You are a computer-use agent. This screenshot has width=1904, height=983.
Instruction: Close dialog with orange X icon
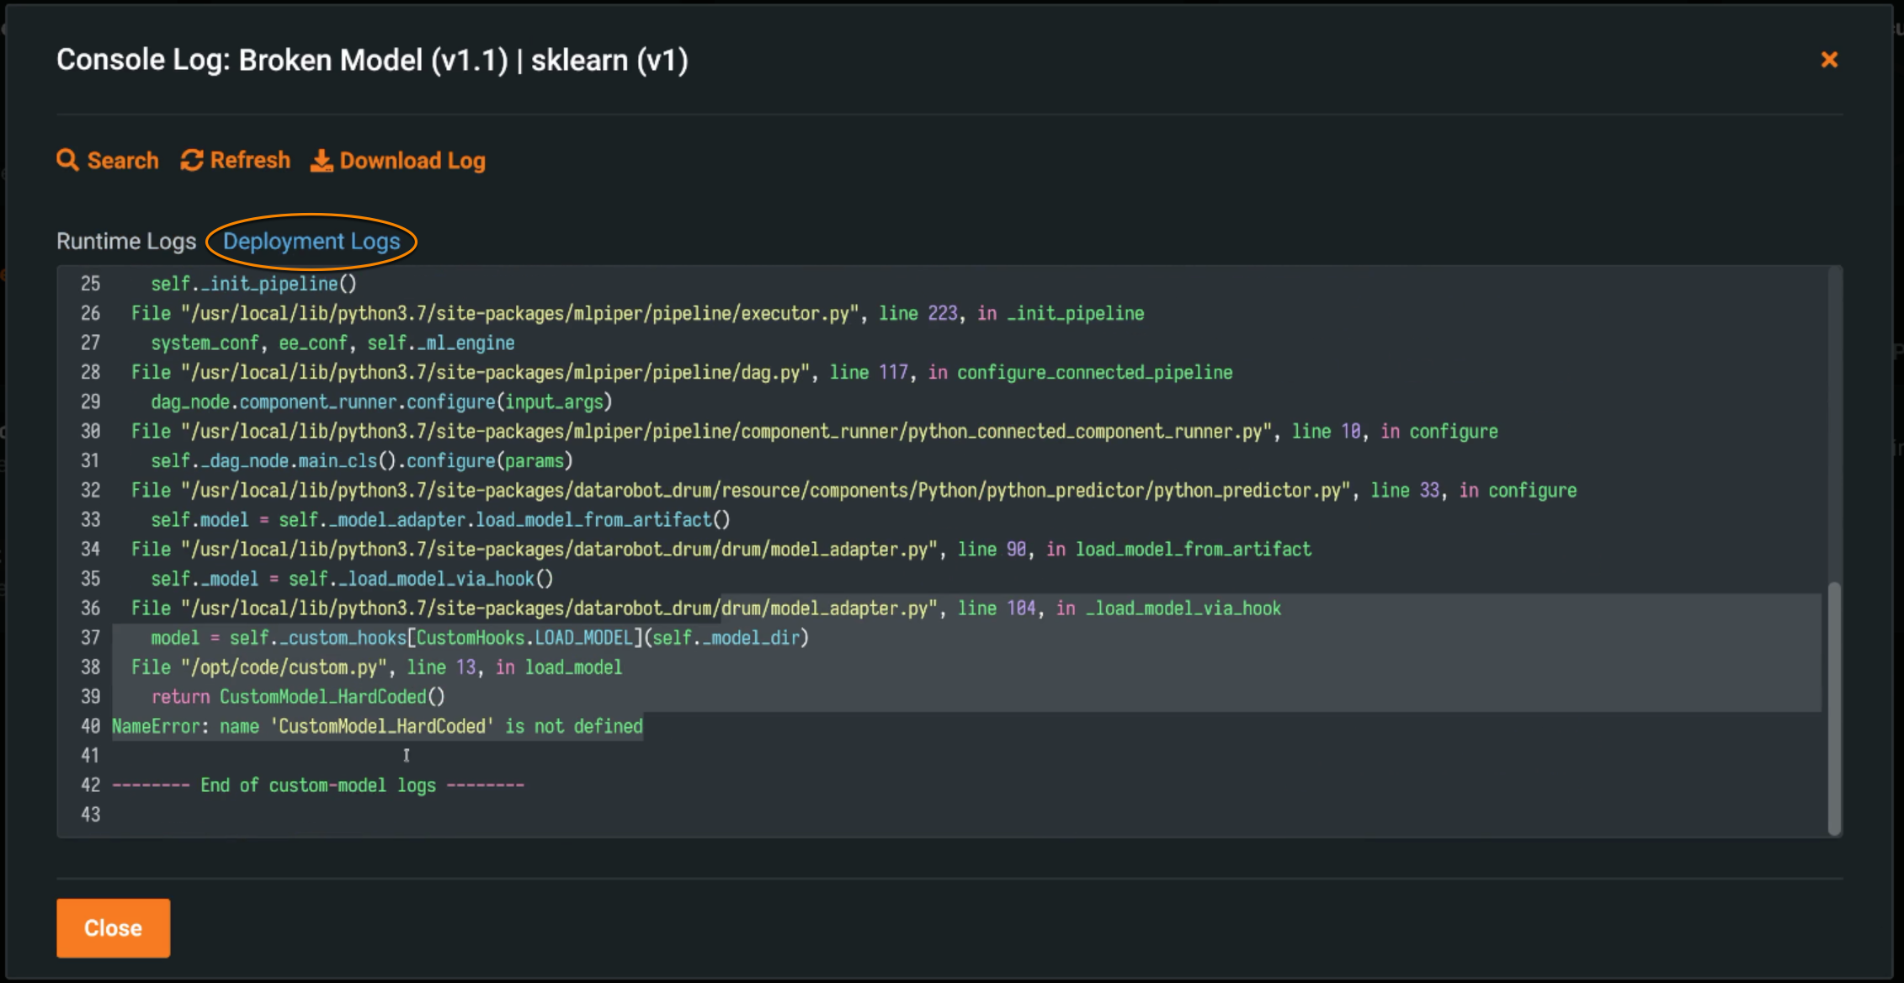1829,60
